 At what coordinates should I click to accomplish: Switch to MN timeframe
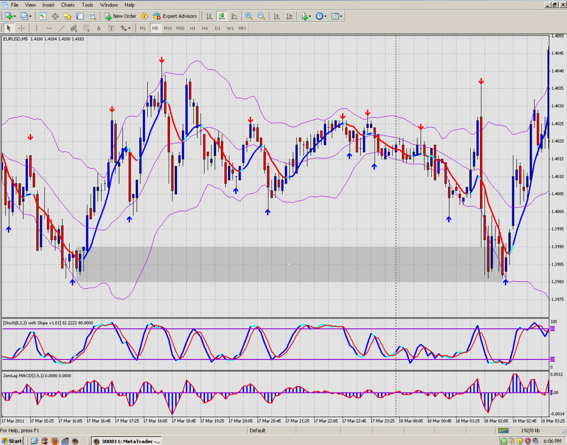(x=242, y=28)
